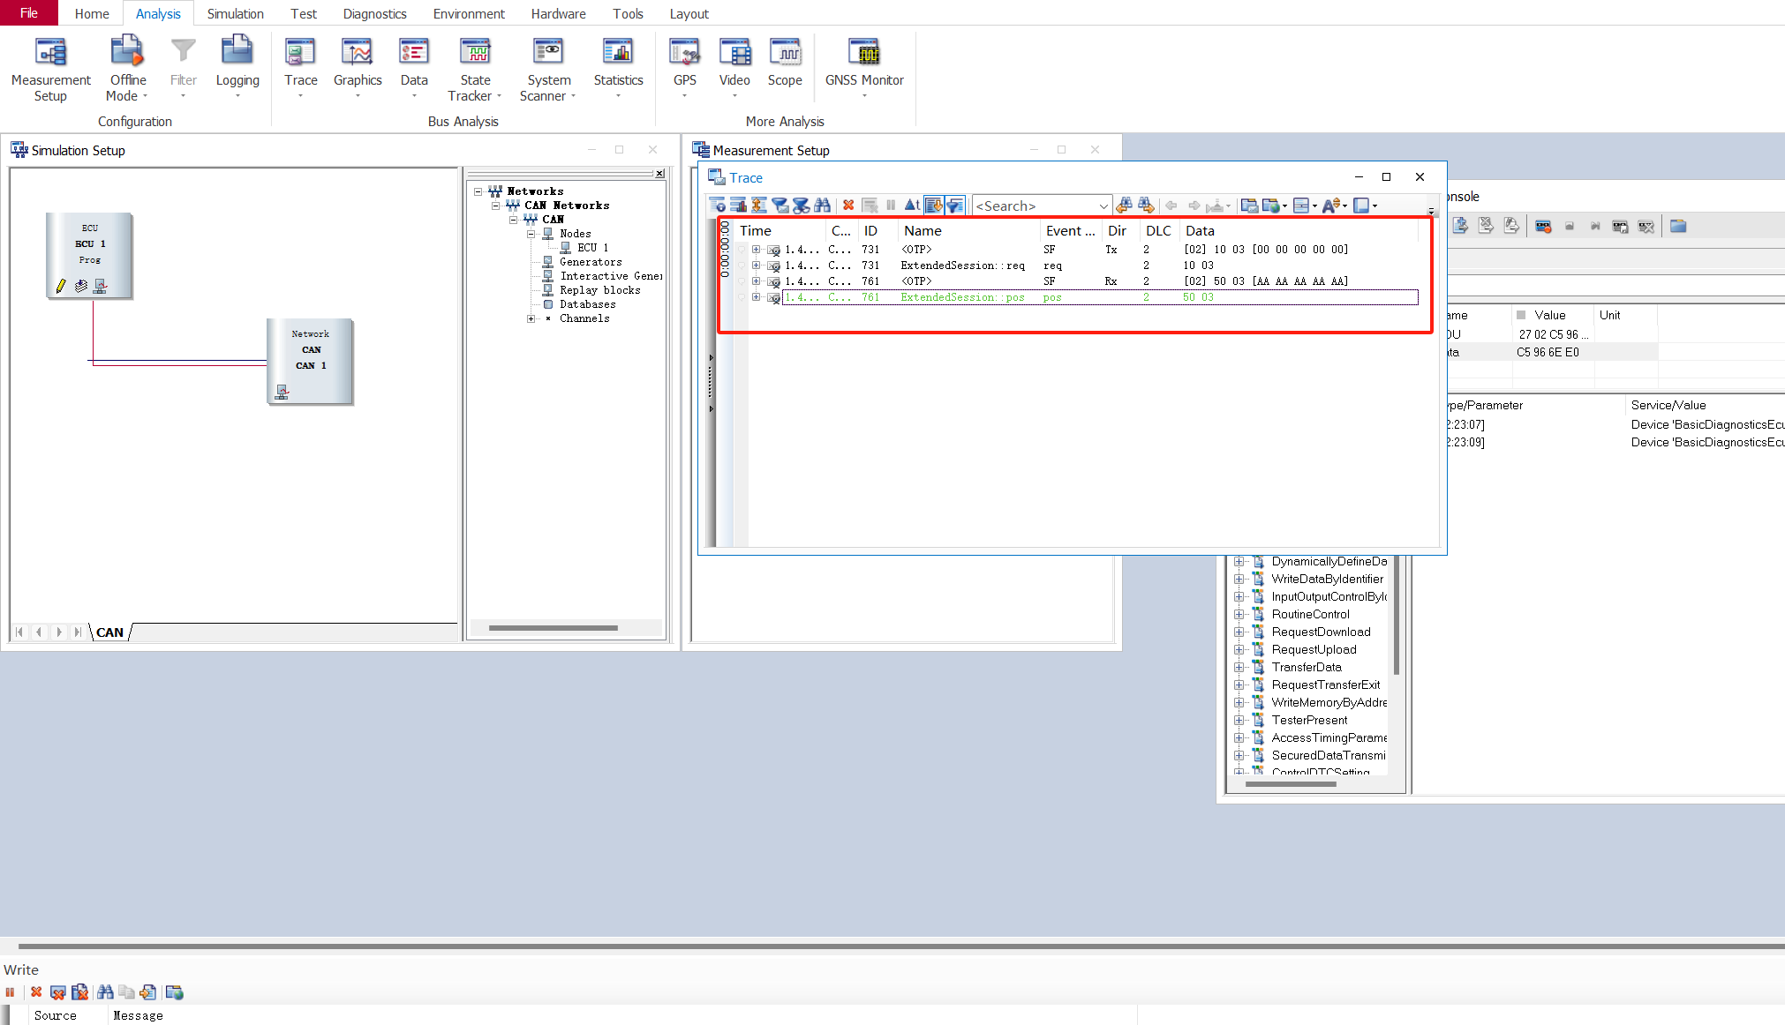Click the Data column header

(x=1200, y=231)
